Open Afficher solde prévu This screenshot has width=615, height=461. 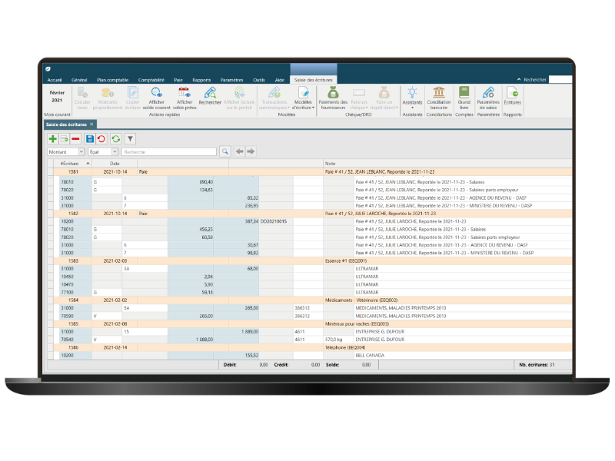click(x=184, y=98)
